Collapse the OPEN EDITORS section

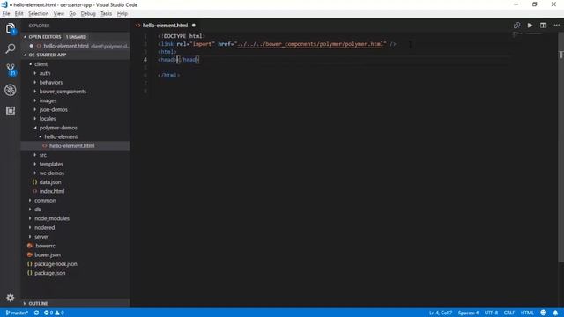pyautogui.click(x=26, y=37)
